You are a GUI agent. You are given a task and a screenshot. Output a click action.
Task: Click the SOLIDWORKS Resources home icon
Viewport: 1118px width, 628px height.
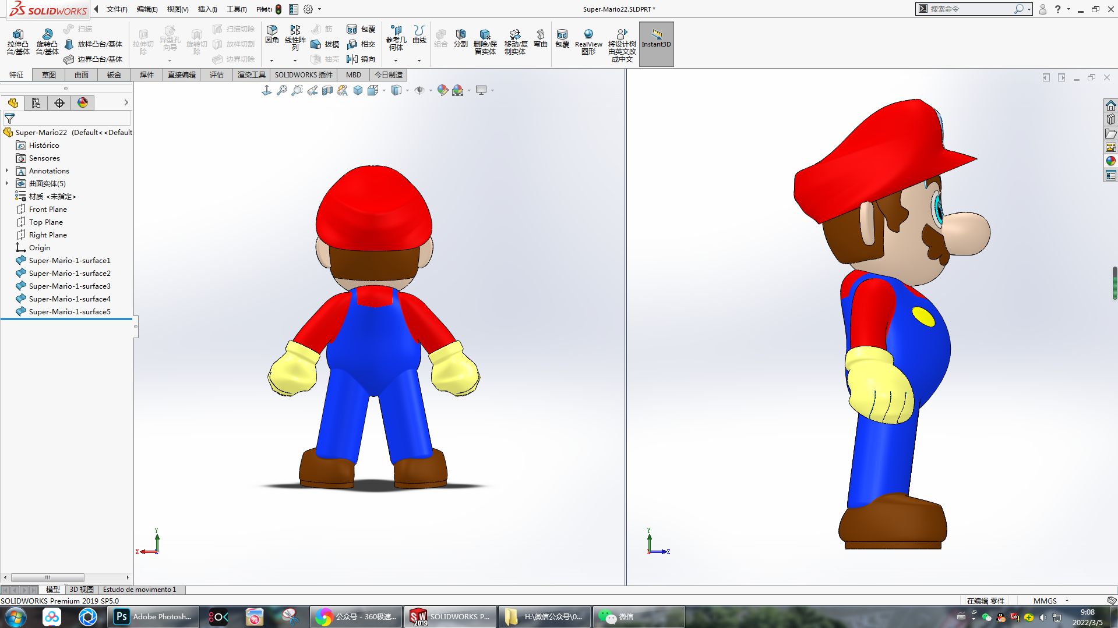[1110, 105]
